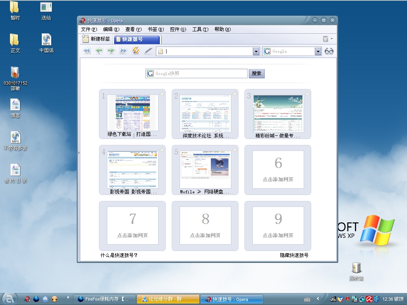
Task: Click the 新建标签 new tab label
Action: coord(101,39)
